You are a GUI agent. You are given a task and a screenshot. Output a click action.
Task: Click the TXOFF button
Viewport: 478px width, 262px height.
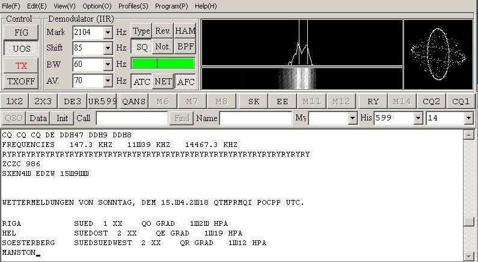(21, 81)
